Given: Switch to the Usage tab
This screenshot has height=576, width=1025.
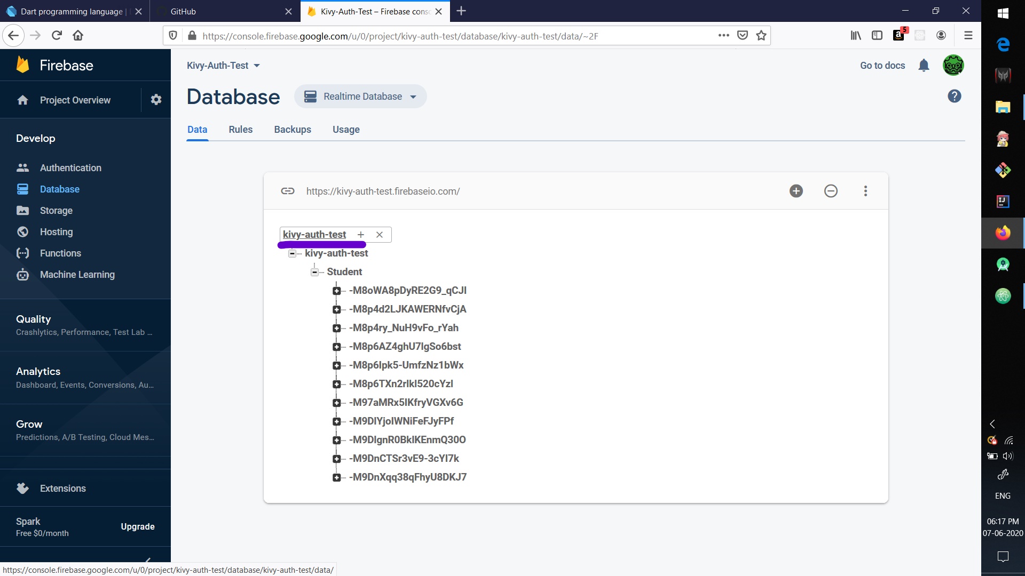Looking at the screenshot, I should click(346, 130).
